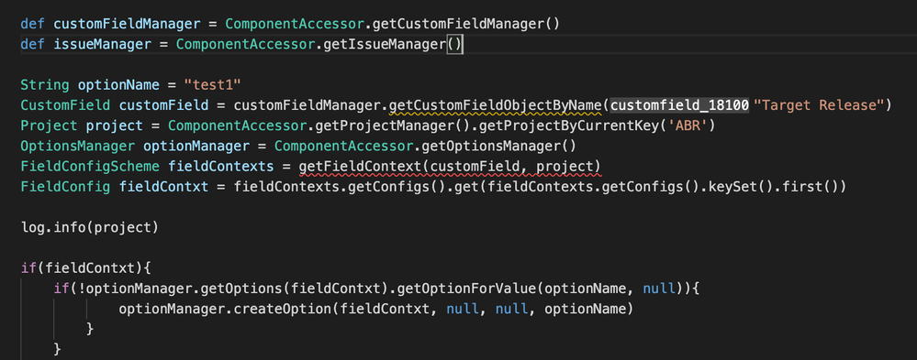Click the highlighted customfield_18100 hint
Image resolution: width=917 pixels, height=360 pixels.
[x=680, y=105]
